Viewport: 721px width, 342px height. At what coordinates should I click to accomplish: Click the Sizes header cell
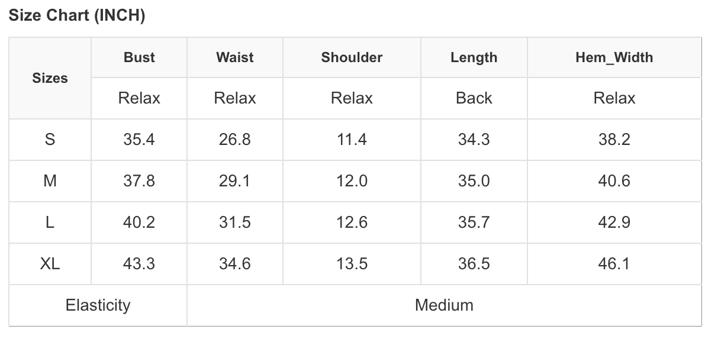coord(50,78)
